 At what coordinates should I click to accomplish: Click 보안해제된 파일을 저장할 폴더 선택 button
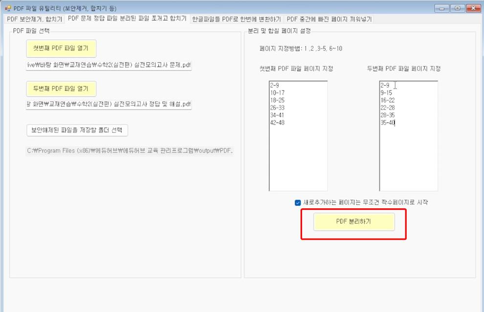pos(77,130)
